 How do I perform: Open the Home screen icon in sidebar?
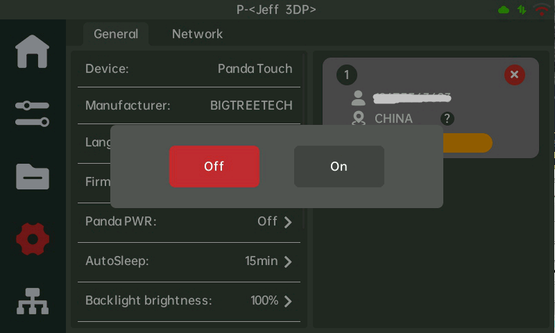[x=33, y=51]
